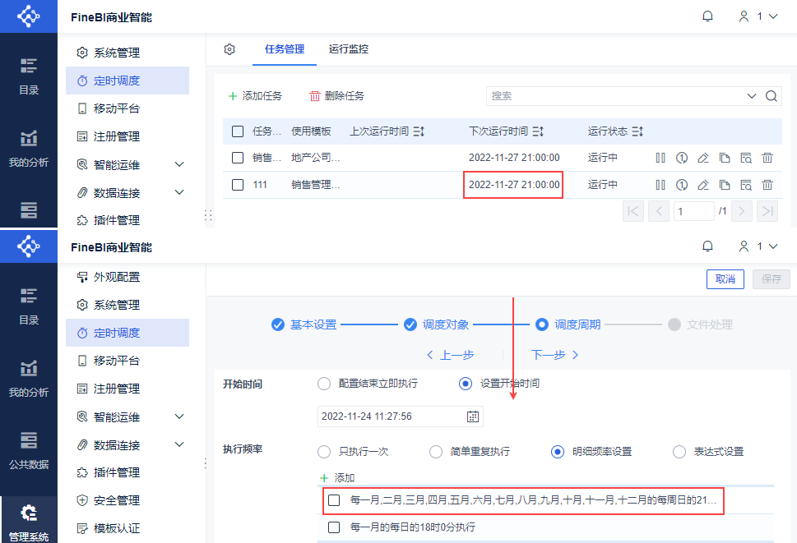This screenshot has height=543, width=797.
Task: Click 添加任务 to create a task
Action: [255, 96]
